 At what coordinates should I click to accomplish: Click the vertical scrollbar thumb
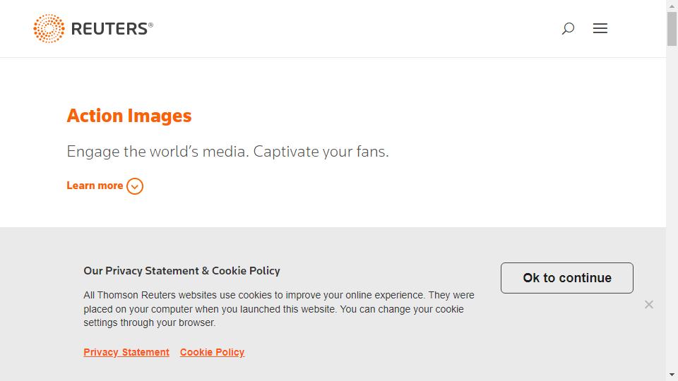672,29
